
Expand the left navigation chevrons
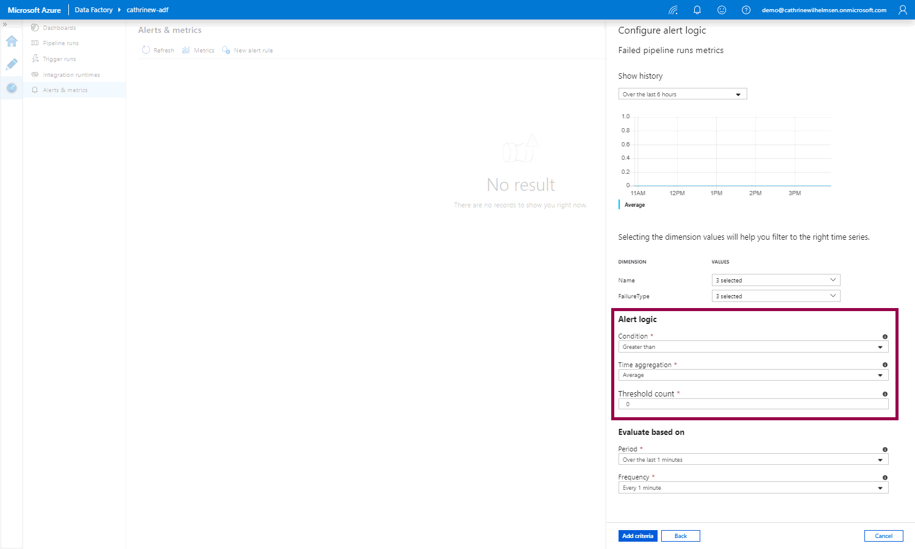pyautogui.click(x=5, y=24)
